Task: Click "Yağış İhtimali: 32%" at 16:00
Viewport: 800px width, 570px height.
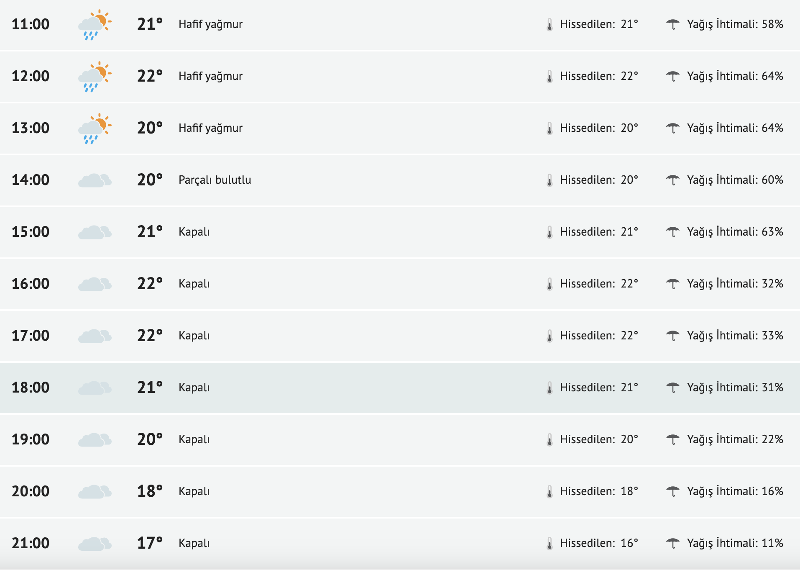Action: [x=735, y=284]
